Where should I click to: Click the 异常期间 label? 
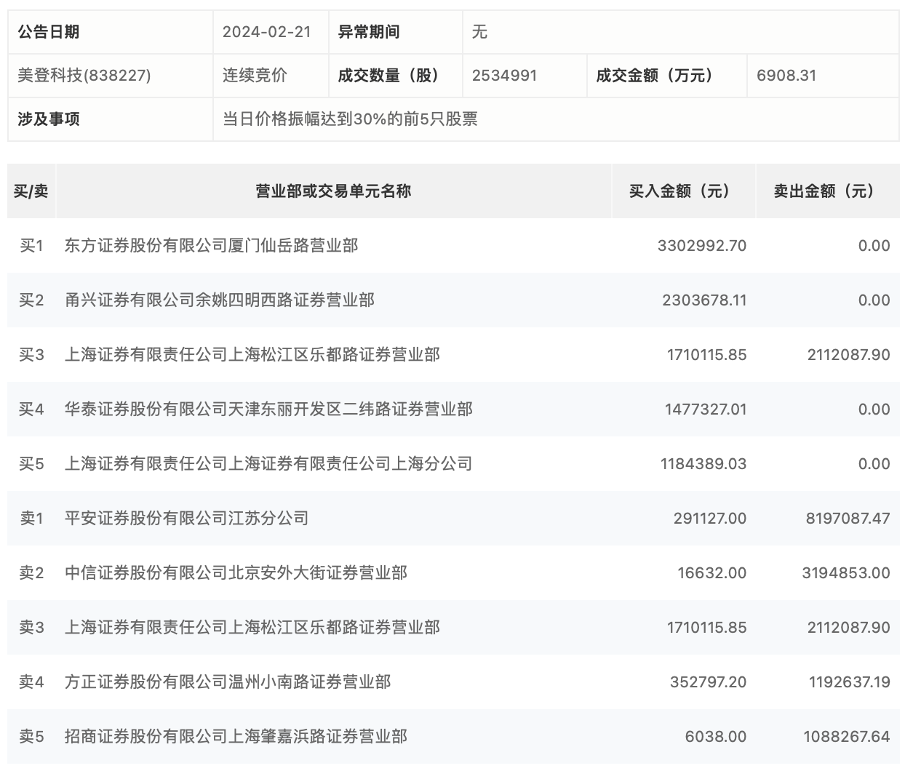click(x=369, y=32)
